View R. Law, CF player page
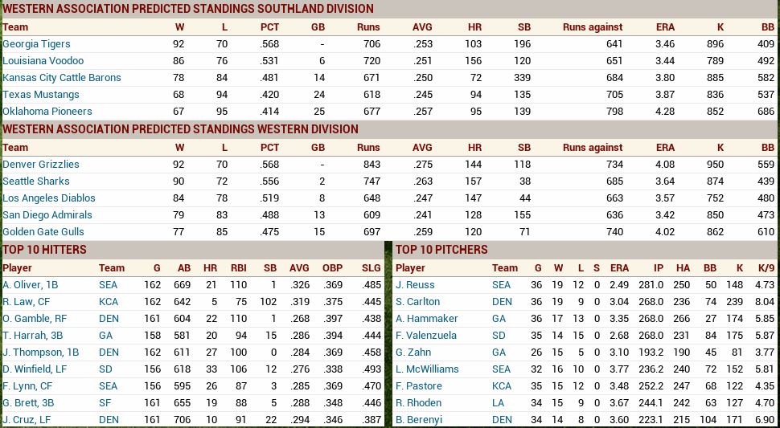Image resolution: width=780 pixels, height=428 pixels. pyautogui.click(x=27, y=302)
